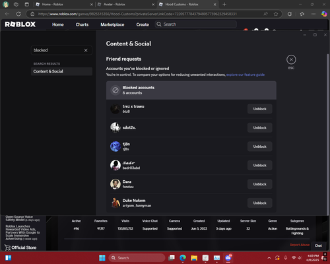Image resolution: width=330 pixels, height=264 pixels.
Task: View site information lock icon
Action: (x=32, y=14)
